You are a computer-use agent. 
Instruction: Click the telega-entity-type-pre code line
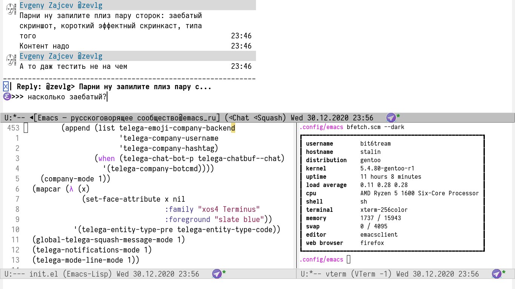tap(177, 230)
